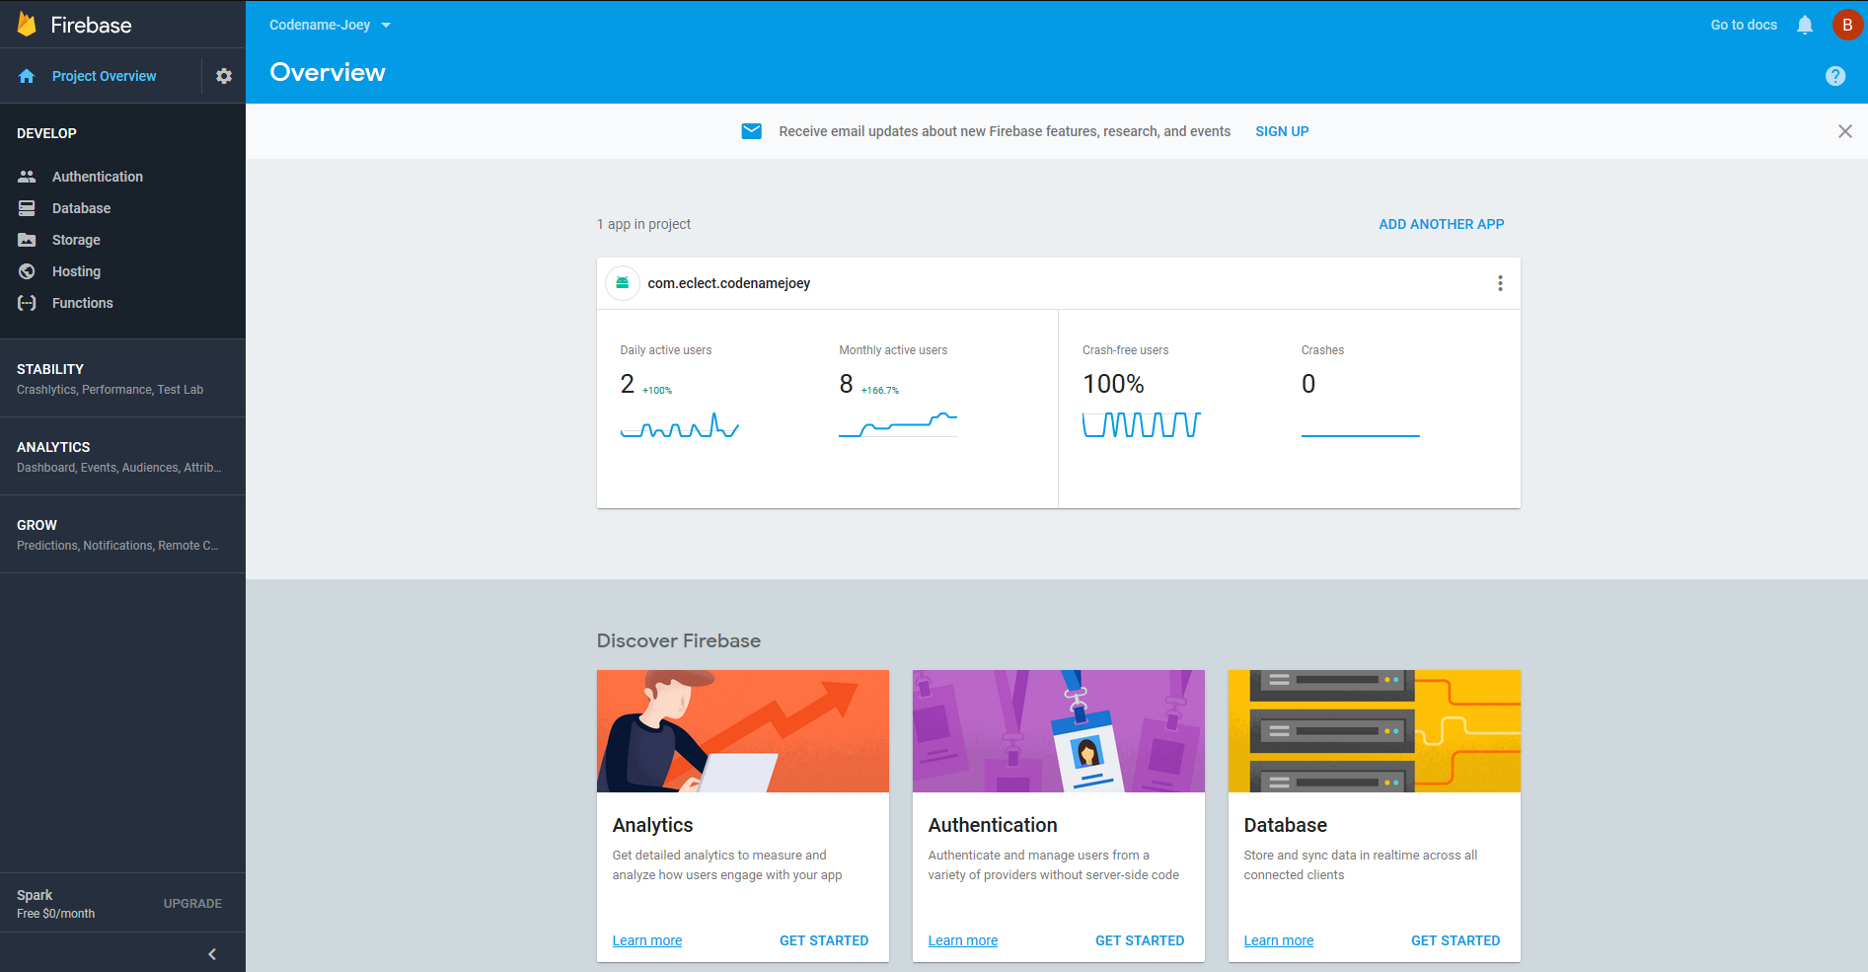Expand the Analytics section
The image size is (1868, 972).
122,456
